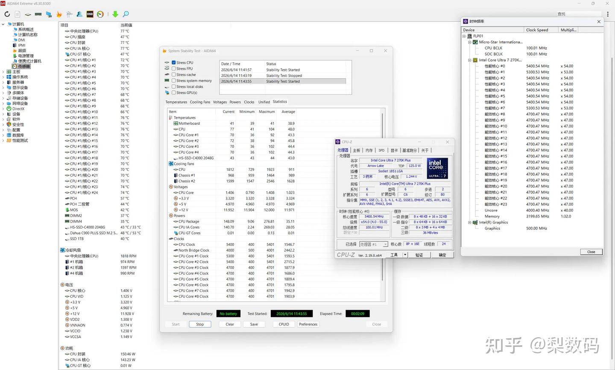Expand the 显示设备 tree node
Screen dimensions: 615x370
coord(3,88)
